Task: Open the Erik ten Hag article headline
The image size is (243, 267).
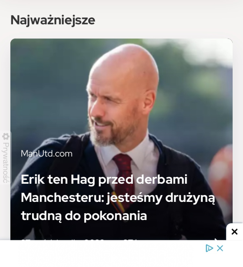Action: (118, 198)
